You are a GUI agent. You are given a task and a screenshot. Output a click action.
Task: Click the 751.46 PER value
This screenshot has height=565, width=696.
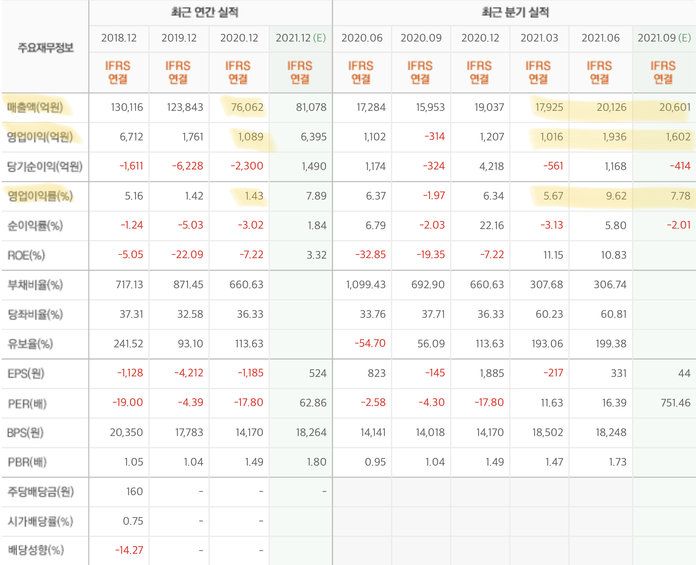point(676,403)
